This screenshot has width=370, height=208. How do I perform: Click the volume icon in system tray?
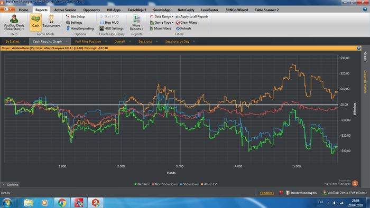point(335,203)
